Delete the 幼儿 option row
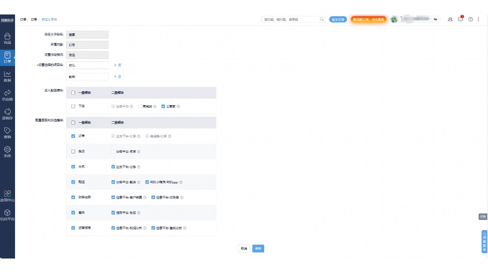 tap(120, 65)
